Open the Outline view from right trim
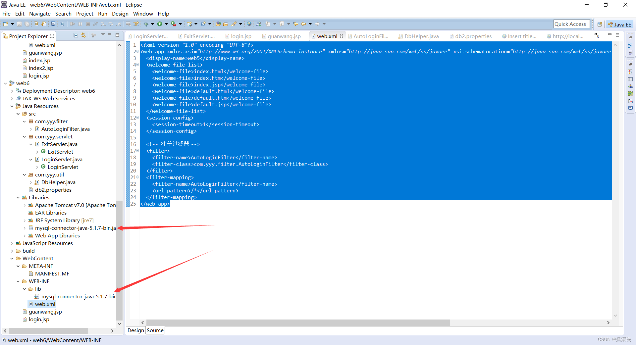 [630, 45]
